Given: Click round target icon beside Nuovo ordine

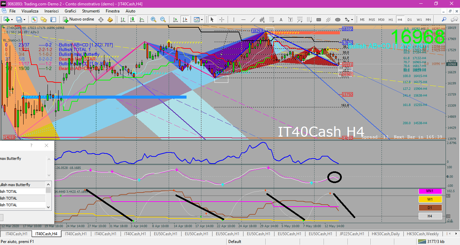Looking at the screenshot, I should click(101, 20).
